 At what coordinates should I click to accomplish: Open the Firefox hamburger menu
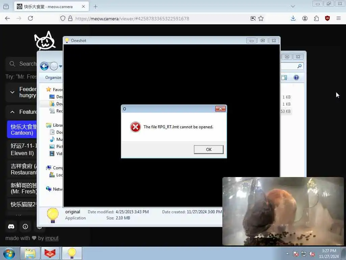(x=339, y=18)
